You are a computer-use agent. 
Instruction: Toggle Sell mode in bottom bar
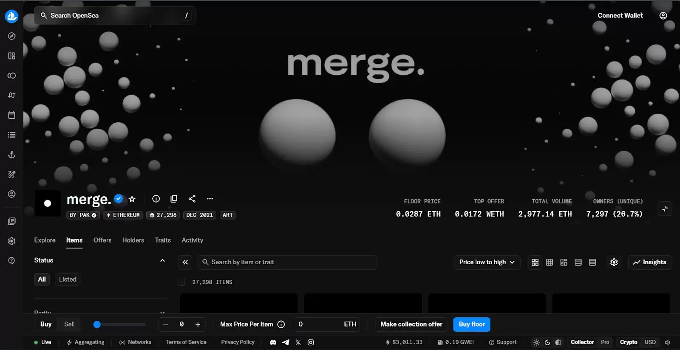(69, 324)
